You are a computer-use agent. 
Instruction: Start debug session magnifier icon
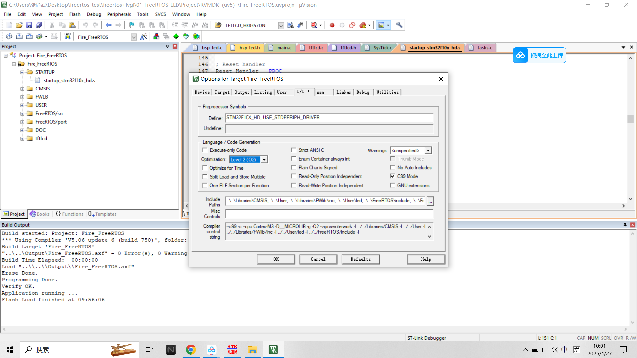point(314,25)
